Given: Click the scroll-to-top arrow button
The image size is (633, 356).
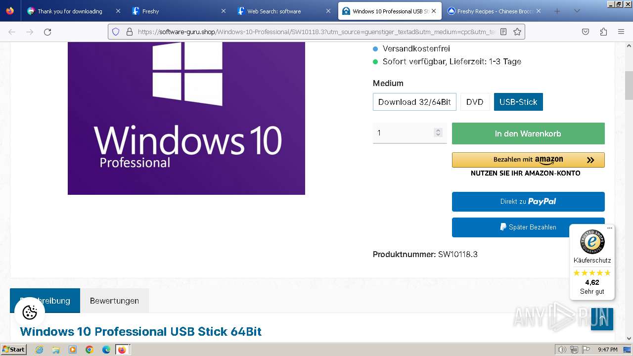Looking at the screenshot, I should pyautogui.click(x=602, y=319).
